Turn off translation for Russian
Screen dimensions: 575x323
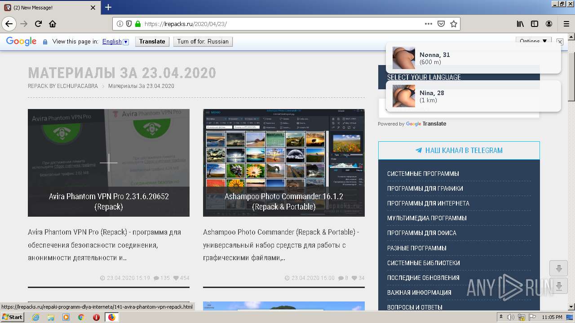pos(203,41)
